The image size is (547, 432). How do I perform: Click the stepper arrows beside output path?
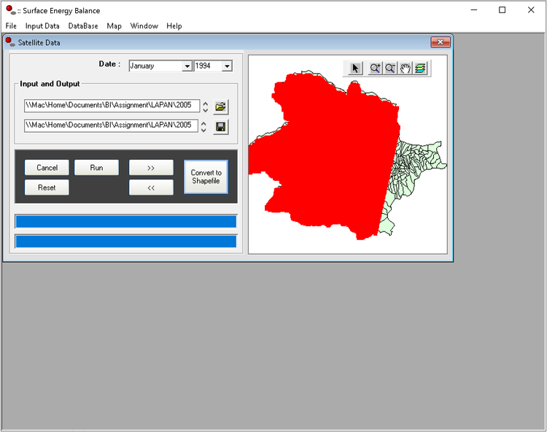coord(206,127)
